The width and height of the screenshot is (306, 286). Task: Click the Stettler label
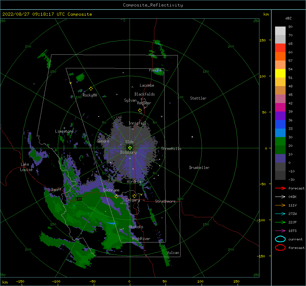198,98
